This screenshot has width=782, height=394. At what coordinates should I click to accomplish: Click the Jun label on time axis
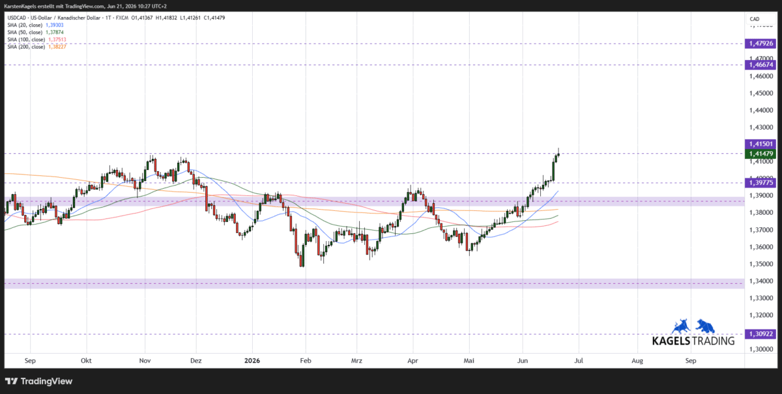523,359
